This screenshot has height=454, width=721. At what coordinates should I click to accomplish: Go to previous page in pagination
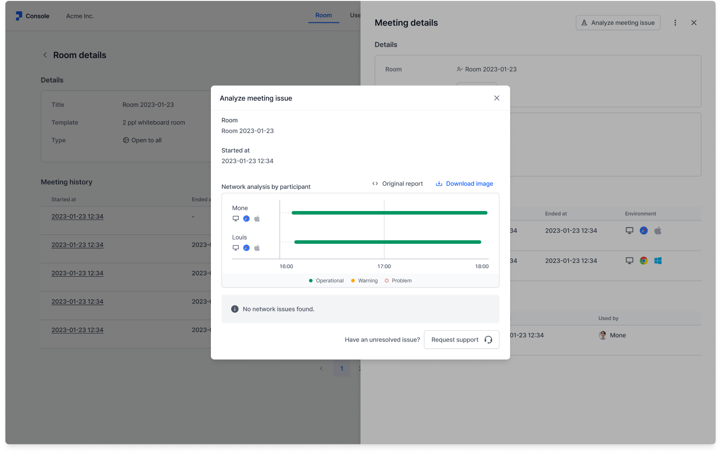[x=321, y=369]
